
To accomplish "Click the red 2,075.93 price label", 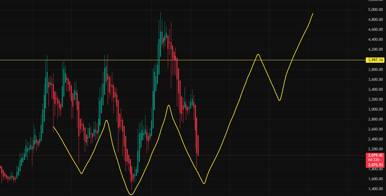I will (x=375, y=165).
